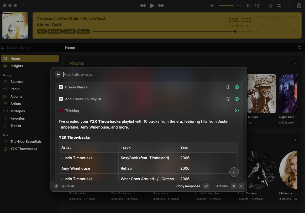Adjust the volume slider
The image size is (305, 213).
coord(234,6)
